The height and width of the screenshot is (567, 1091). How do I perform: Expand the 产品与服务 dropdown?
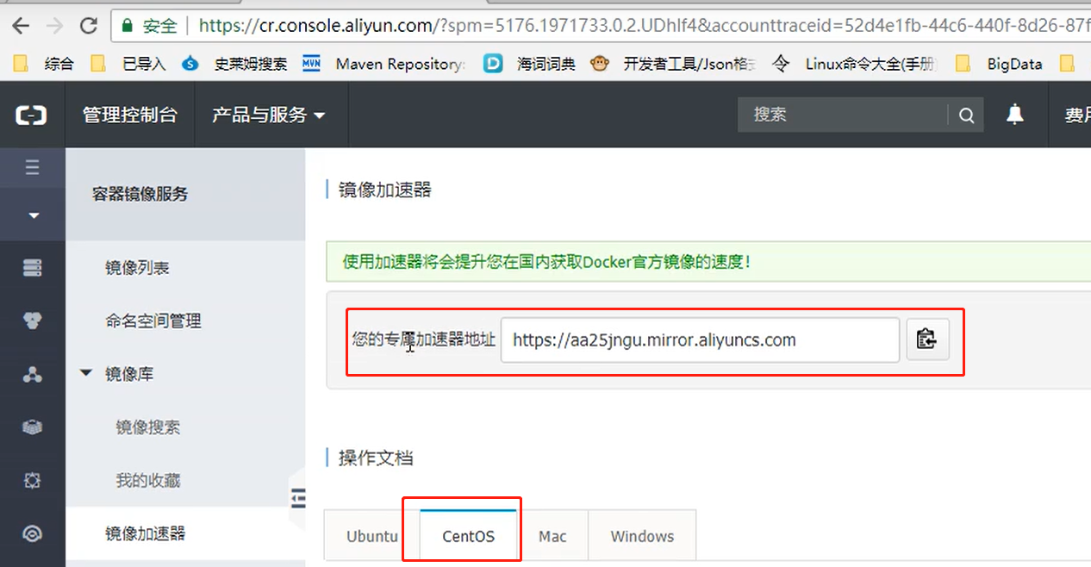[x=270, y=114]
